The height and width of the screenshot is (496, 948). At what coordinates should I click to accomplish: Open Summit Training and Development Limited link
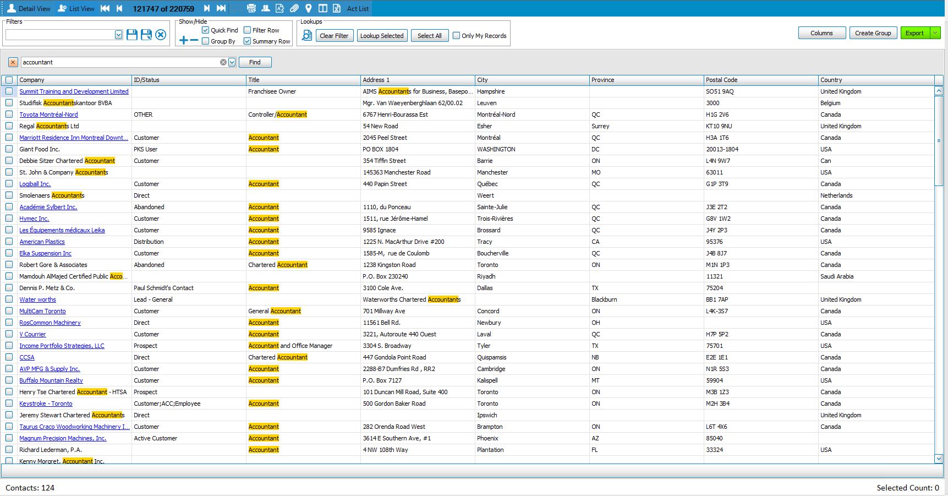(x=74, y=91)
